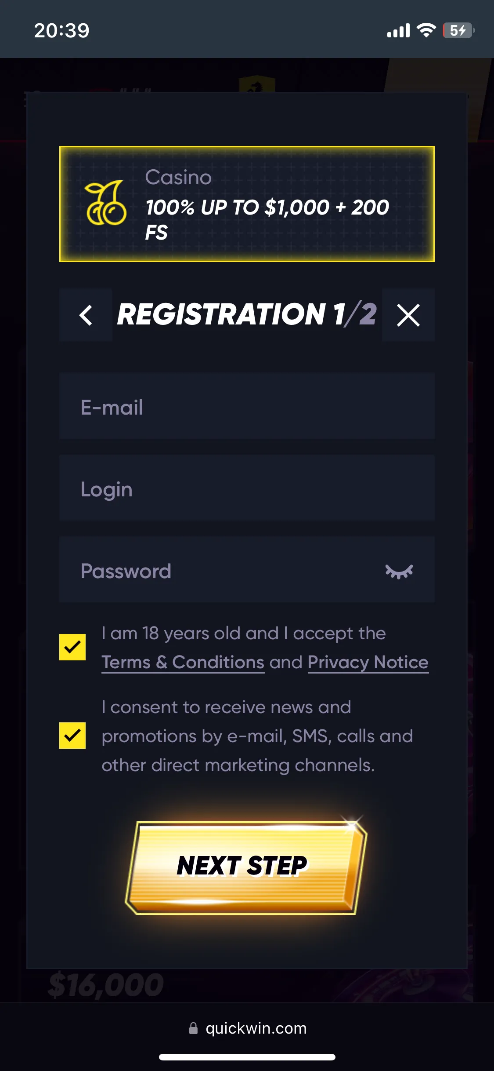Select the Casino welcome bonus banner
The height and width of the screenshot is (1071, 494).
click(247, 204)
